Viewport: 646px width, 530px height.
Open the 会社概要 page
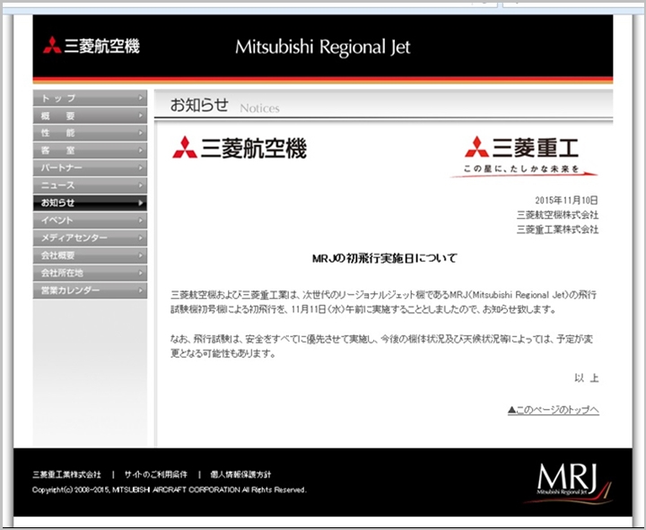(90, 256)
